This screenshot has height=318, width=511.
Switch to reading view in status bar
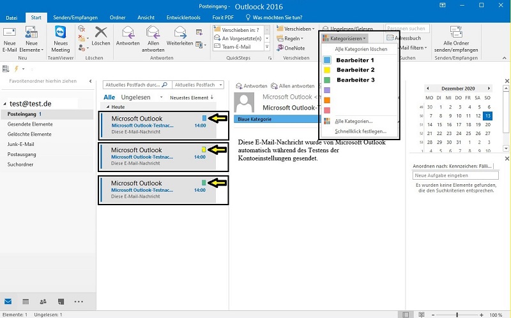(422, 315)
